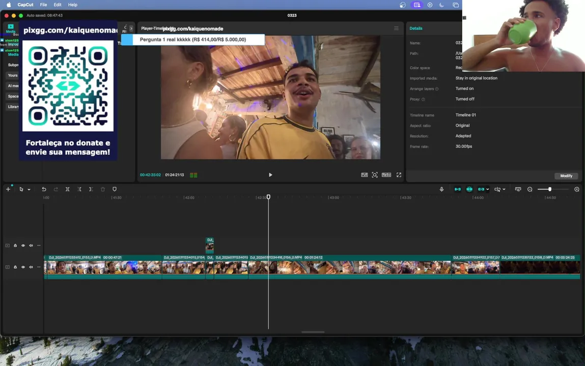Open the CapCut menu in menu bar
This screenshot has height=366, width=585.
click(25, 5)
